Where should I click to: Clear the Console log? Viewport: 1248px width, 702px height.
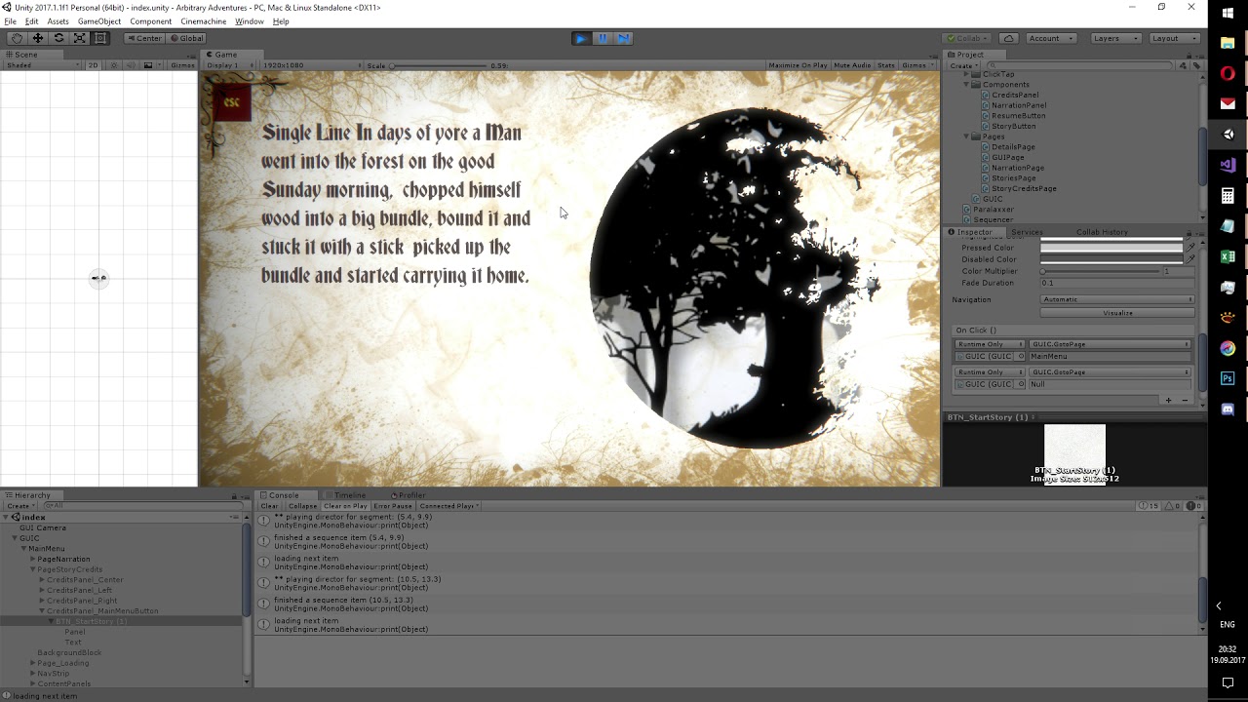[x=270, y=506]
